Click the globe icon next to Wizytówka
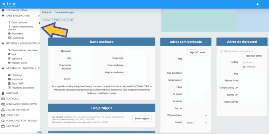Viewport: 269px width, 134px height. (x=9, y=34)
